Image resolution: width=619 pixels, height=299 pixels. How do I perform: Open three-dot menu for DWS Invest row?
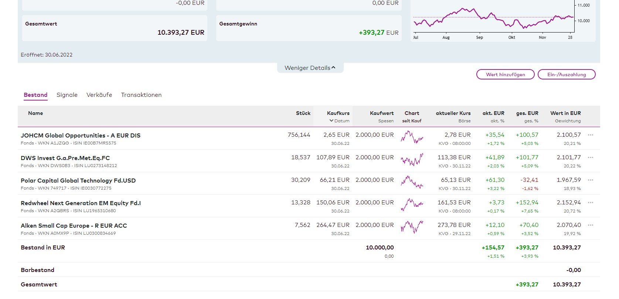(x=590, y=157)
